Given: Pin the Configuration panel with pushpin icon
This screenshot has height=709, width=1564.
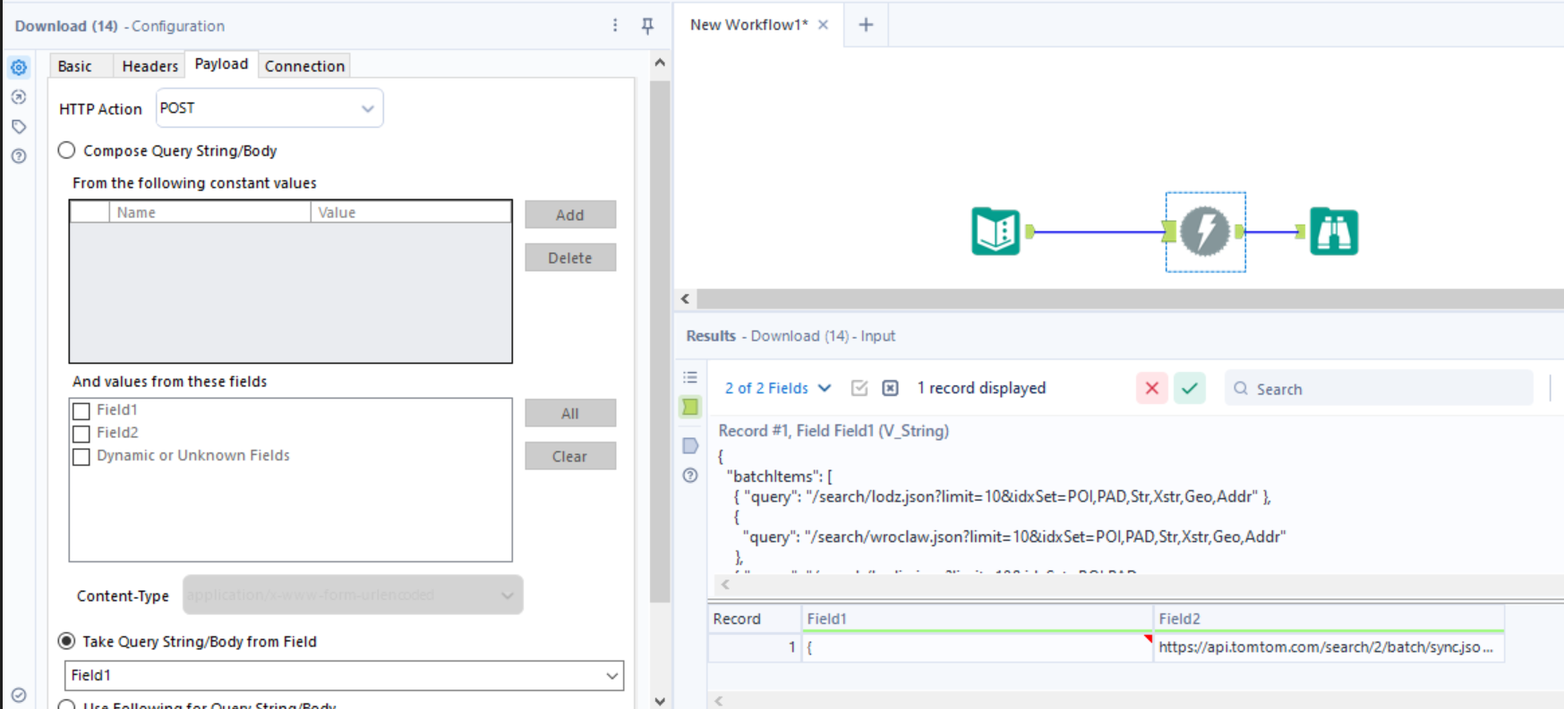Looking at the screenshot, I should tap(647, 26).
